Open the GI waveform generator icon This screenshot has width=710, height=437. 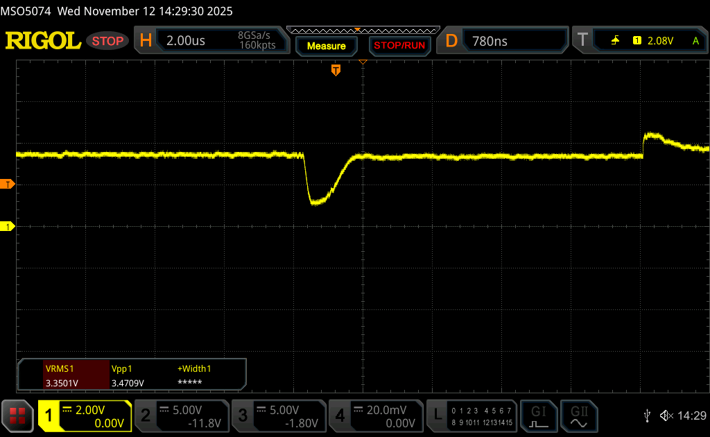click(539, 415)
